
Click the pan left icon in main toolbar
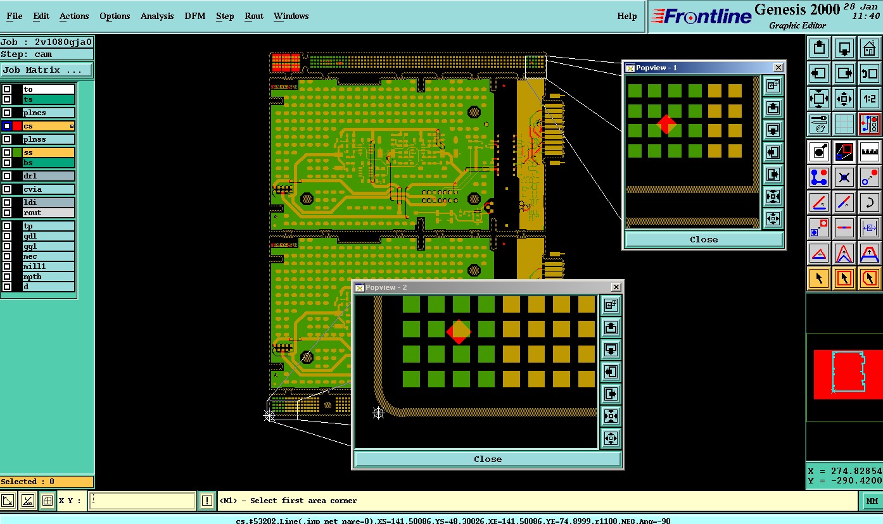click(x=819, y=73)
